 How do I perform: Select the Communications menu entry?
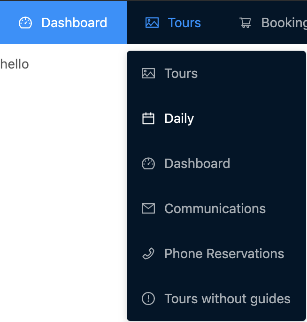215,208
